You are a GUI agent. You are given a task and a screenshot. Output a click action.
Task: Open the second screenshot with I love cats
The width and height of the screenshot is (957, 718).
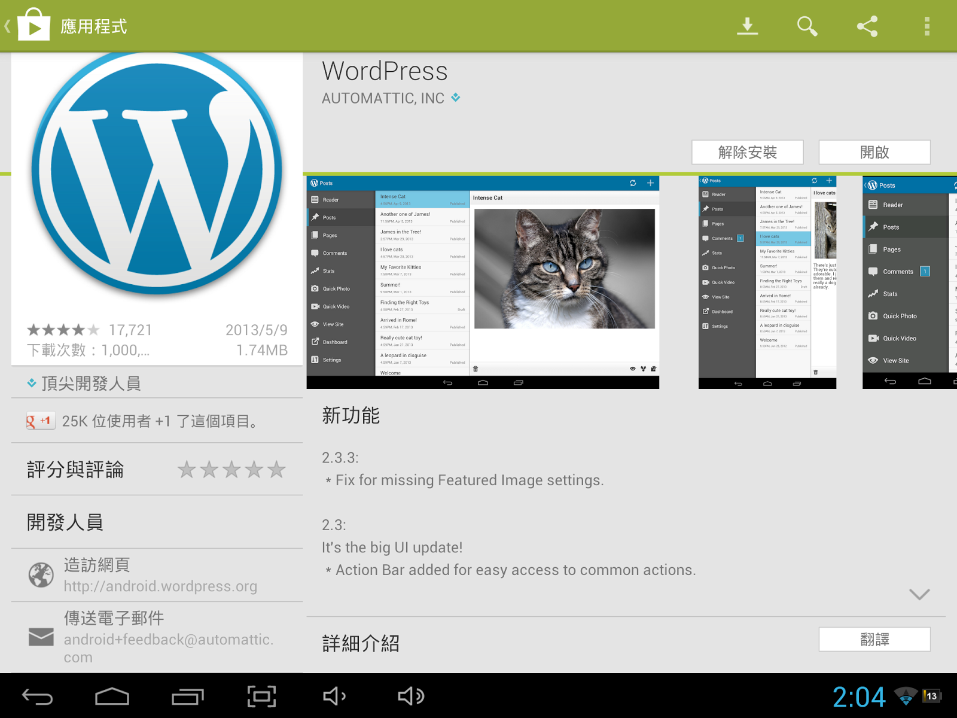tap(767, 282)
